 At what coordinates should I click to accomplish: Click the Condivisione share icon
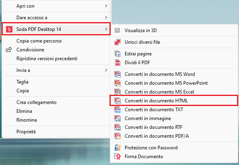tap(9, 49)
